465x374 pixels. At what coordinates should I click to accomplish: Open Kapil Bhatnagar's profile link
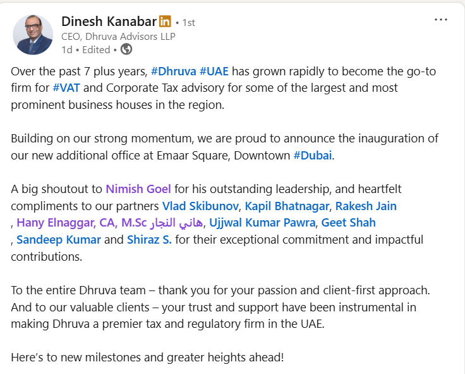287,206
